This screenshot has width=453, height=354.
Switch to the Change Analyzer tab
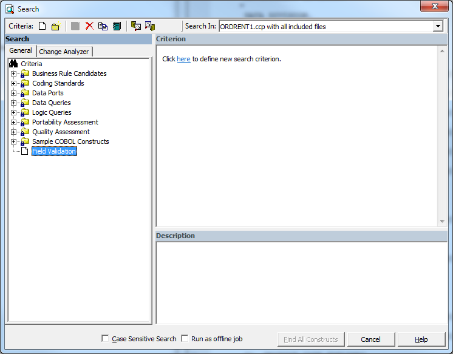[x=64, y=52]
